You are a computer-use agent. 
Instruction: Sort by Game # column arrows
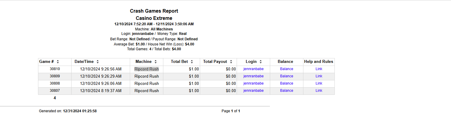tap(58, 62)
